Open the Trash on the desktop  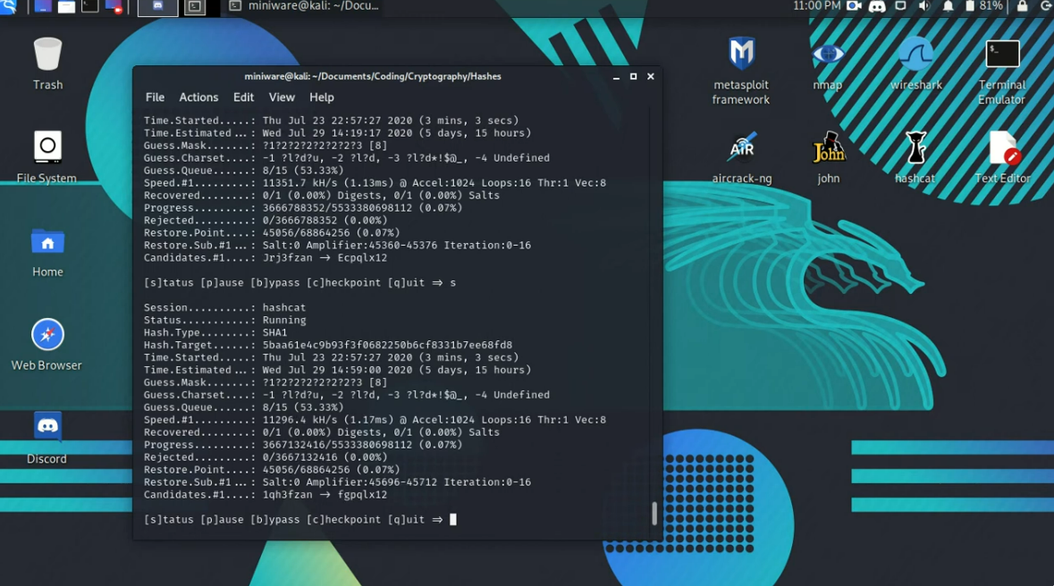47,54
